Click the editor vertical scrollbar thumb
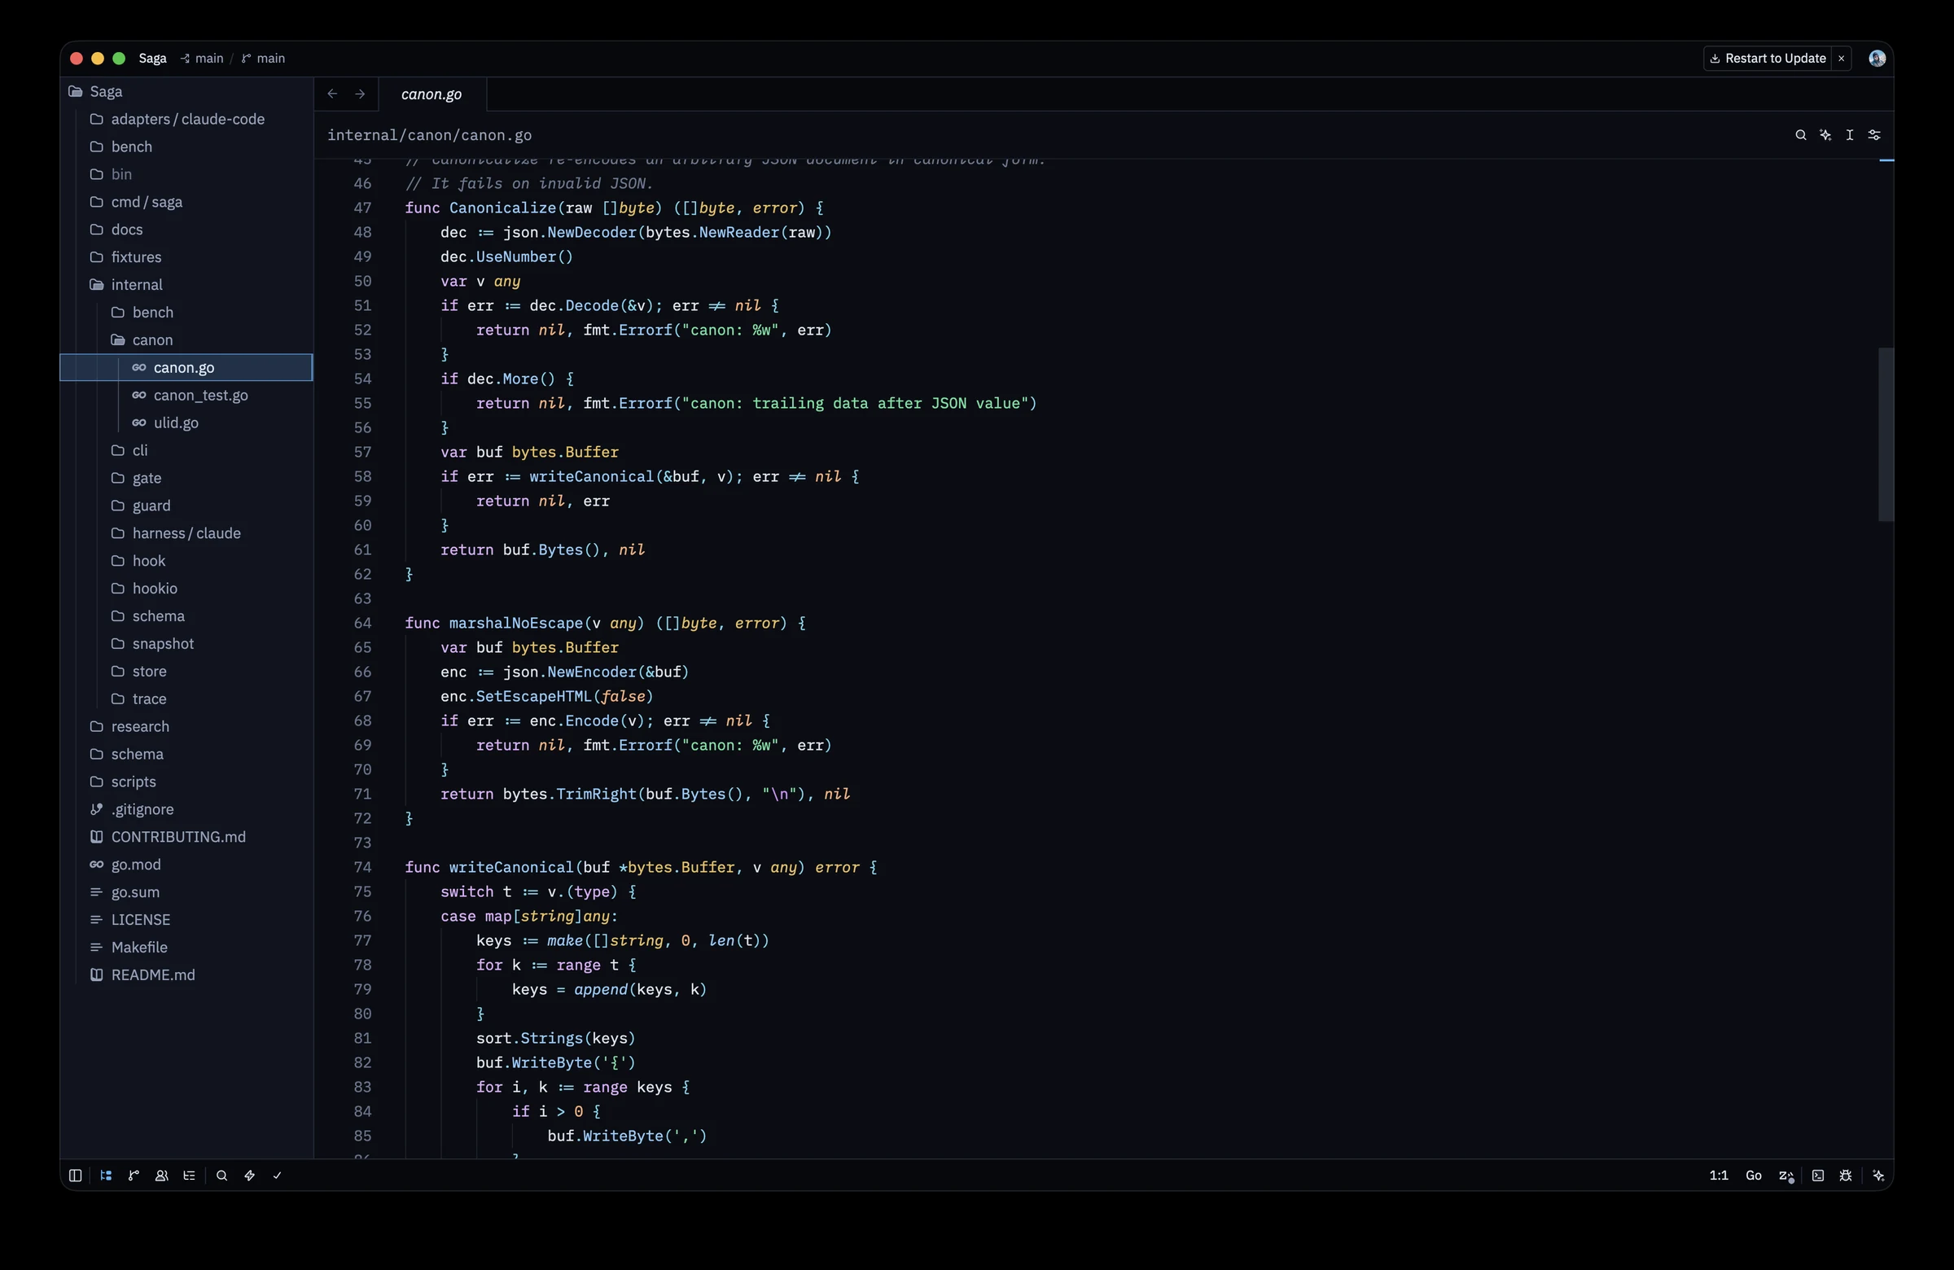This screenshot has width=1954, height=1270. (1886, 434)
